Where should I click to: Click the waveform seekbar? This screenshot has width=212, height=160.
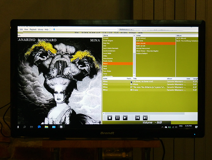[158, 30]
